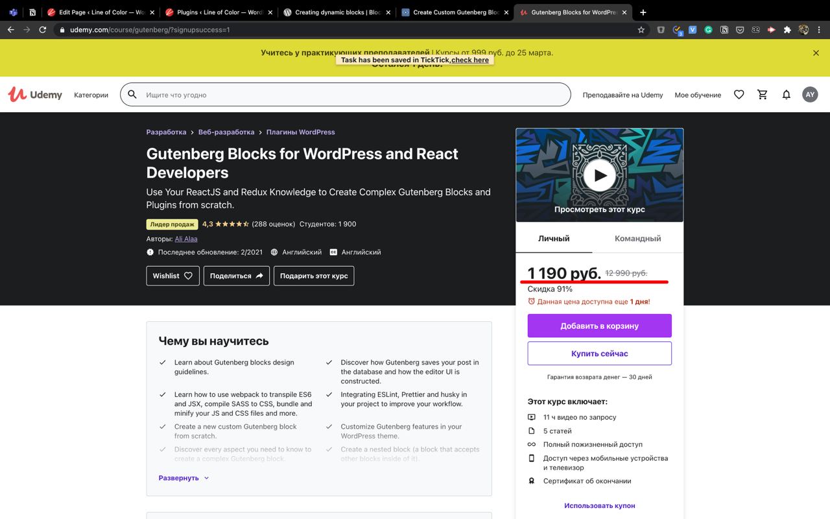
Task: Click the course preview thumbnail
Action: [600, 175]
